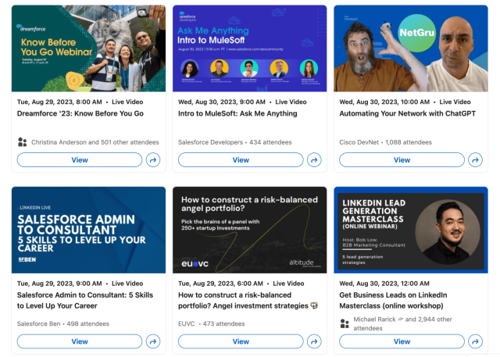Share the Dreamforce '23 Know Before You Go event
Viewport: 500px width, 357px height.
tap(153, 160)
